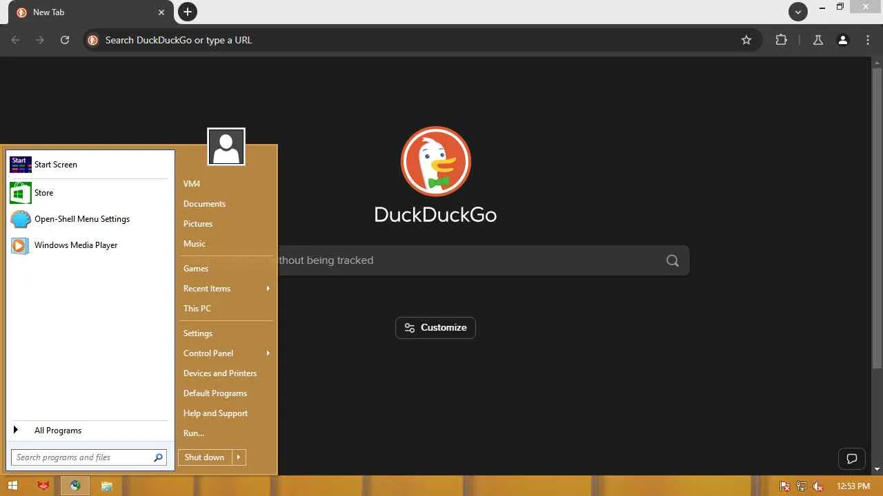
Task: Open the browser profile avatar menu
Action: click(x=843, y=40)
